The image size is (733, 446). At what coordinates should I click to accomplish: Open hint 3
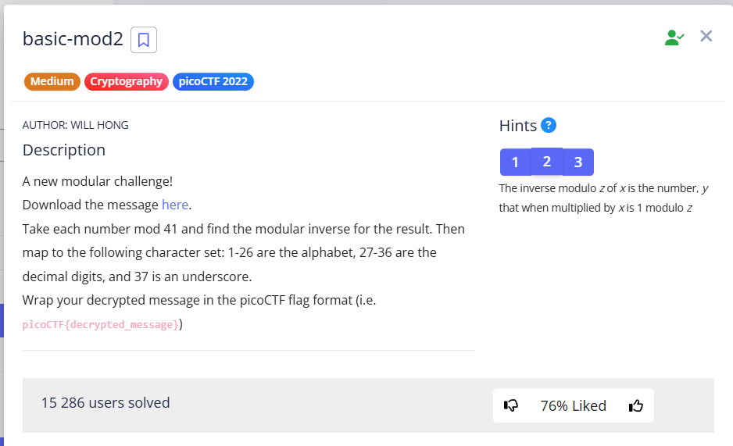tap(578, 162)
